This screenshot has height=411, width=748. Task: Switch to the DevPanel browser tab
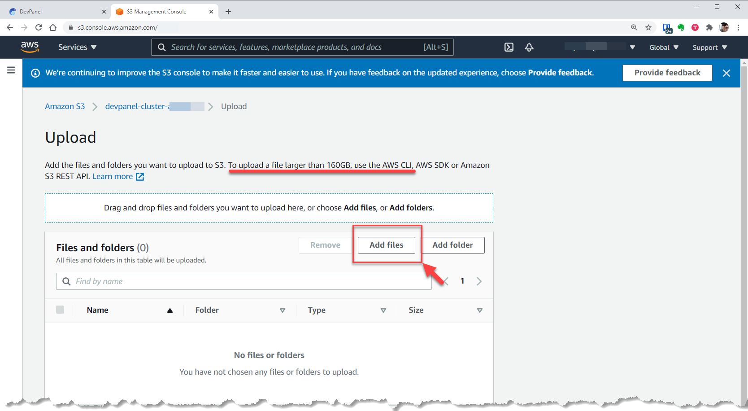(x=54, y=12)
